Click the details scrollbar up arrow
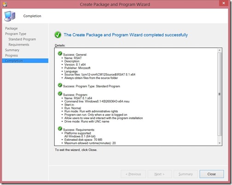This screenshot has height=185, width=232. (x=220, y=50)
